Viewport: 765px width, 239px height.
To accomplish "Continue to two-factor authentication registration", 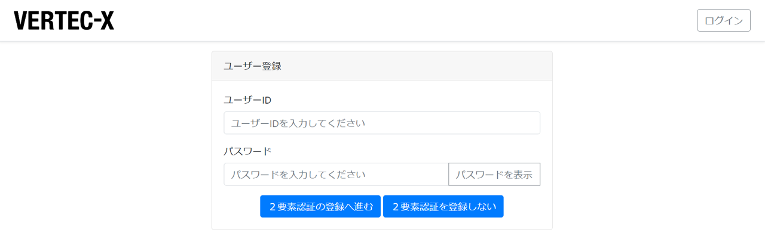I will (x=320, y=206).
